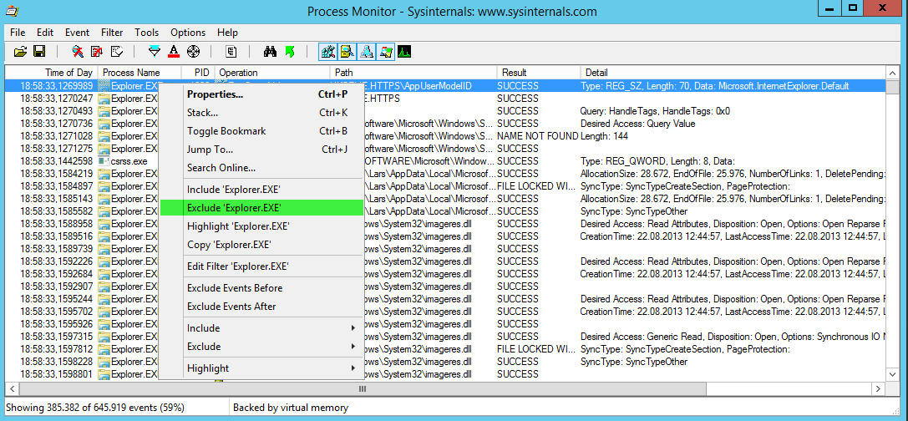Click the Time of Day column header
The image size is (908, 421).
pos(52,73)
